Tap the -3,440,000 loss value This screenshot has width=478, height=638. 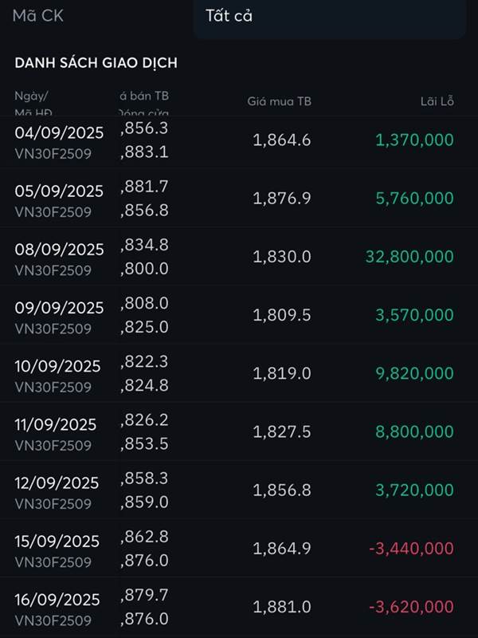(411, 549)
